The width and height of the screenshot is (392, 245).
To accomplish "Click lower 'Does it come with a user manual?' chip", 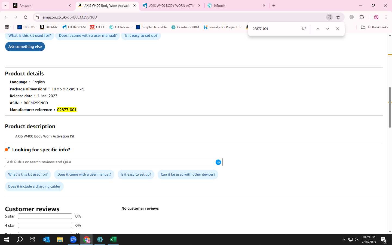I will pos(84,174).
